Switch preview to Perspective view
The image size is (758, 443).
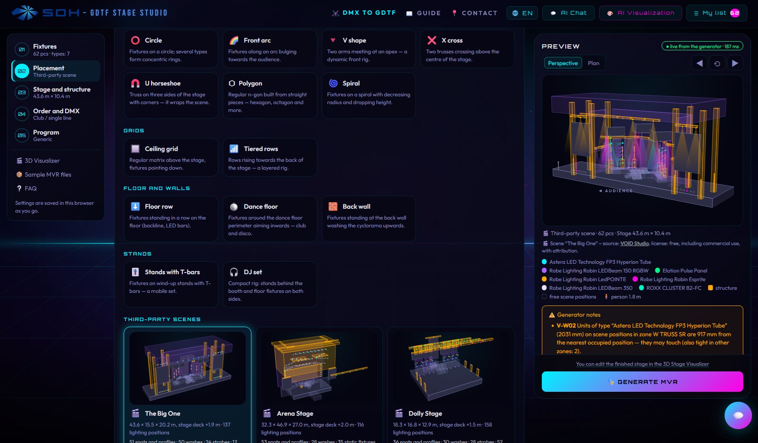(x=563, y=63)
